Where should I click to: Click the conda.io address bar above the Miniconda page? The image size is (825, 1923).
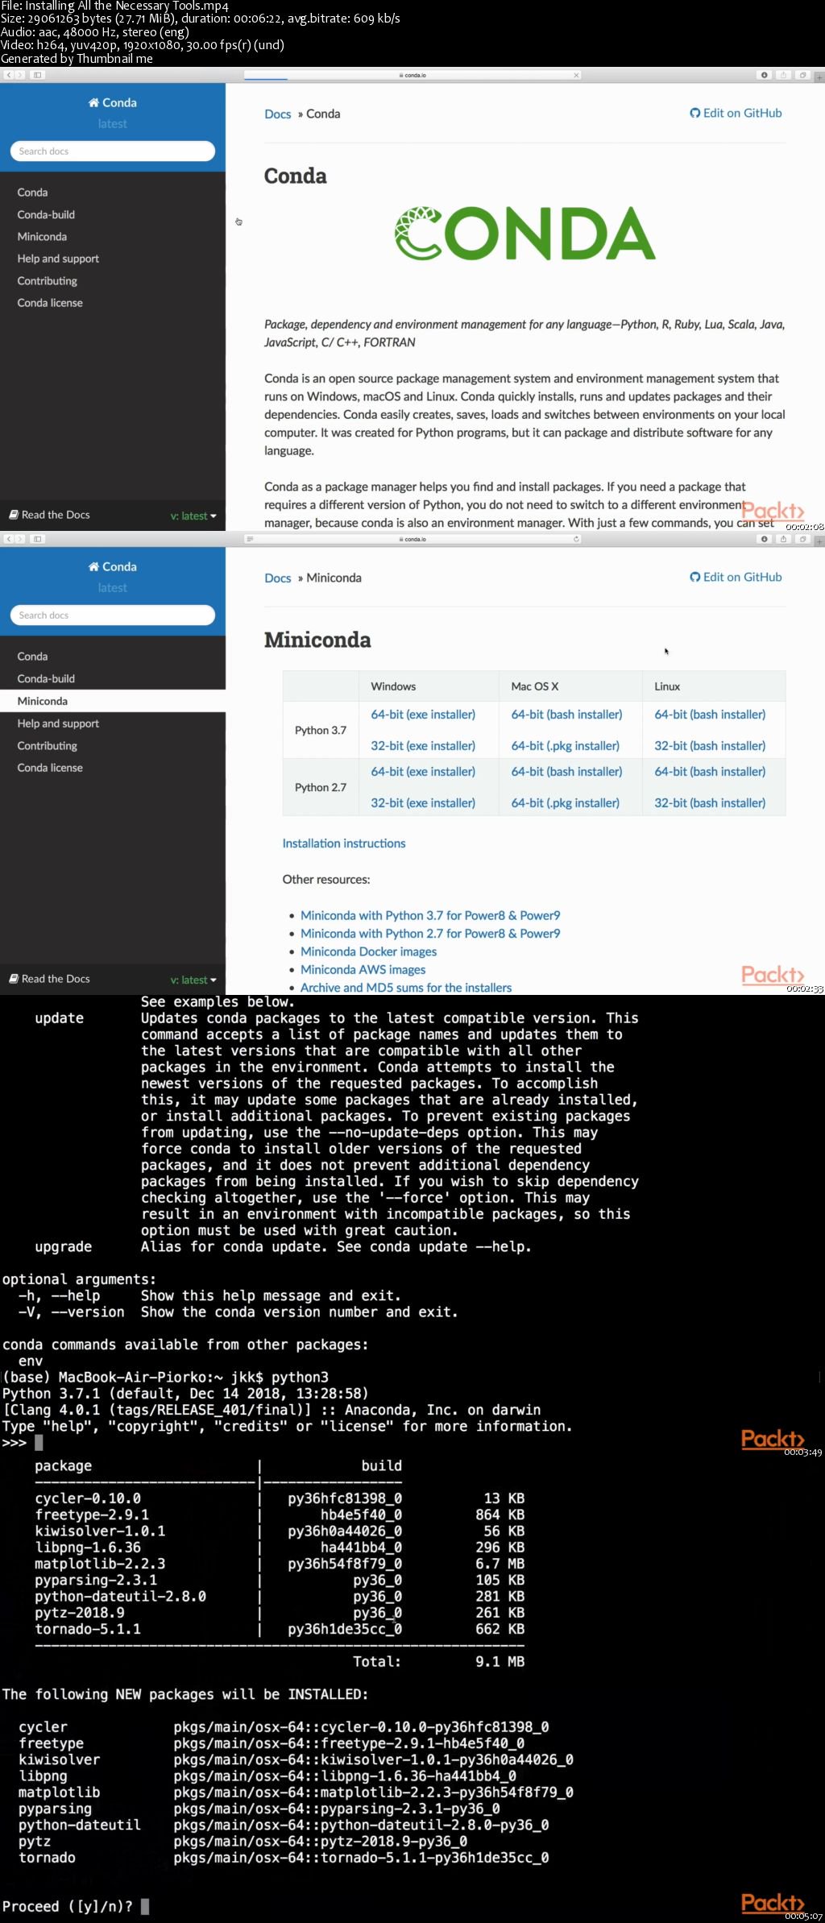(412, 539)
